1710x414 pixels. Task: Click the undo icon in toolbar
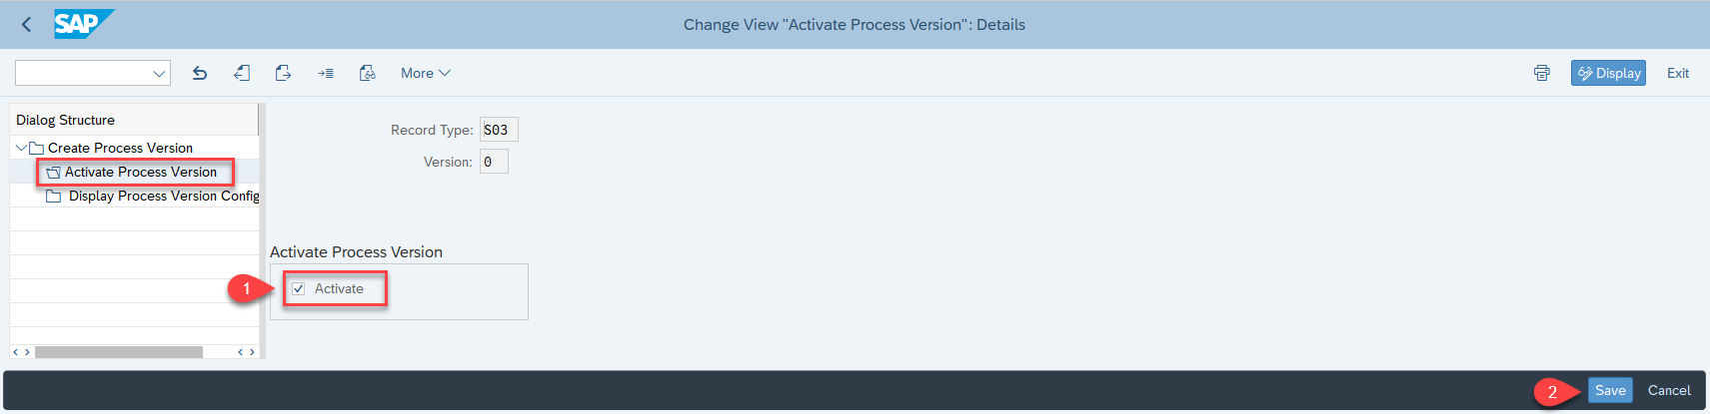(200, 73)
